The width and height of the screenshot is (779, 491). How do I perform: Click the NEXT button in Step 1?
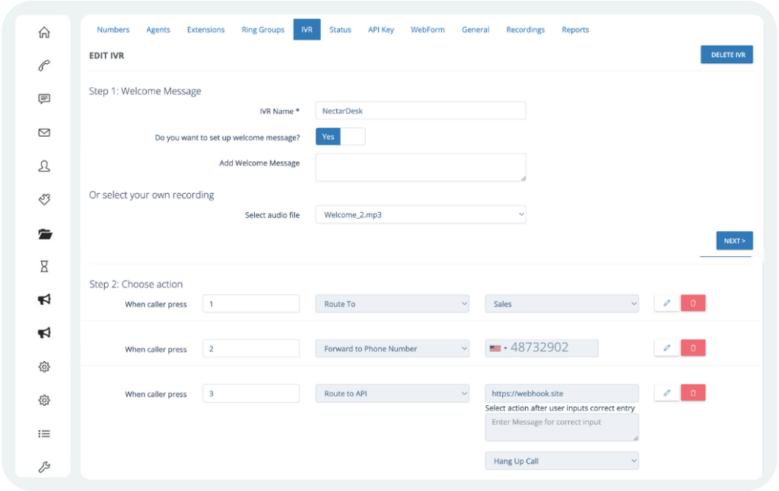tap(734, 240)
